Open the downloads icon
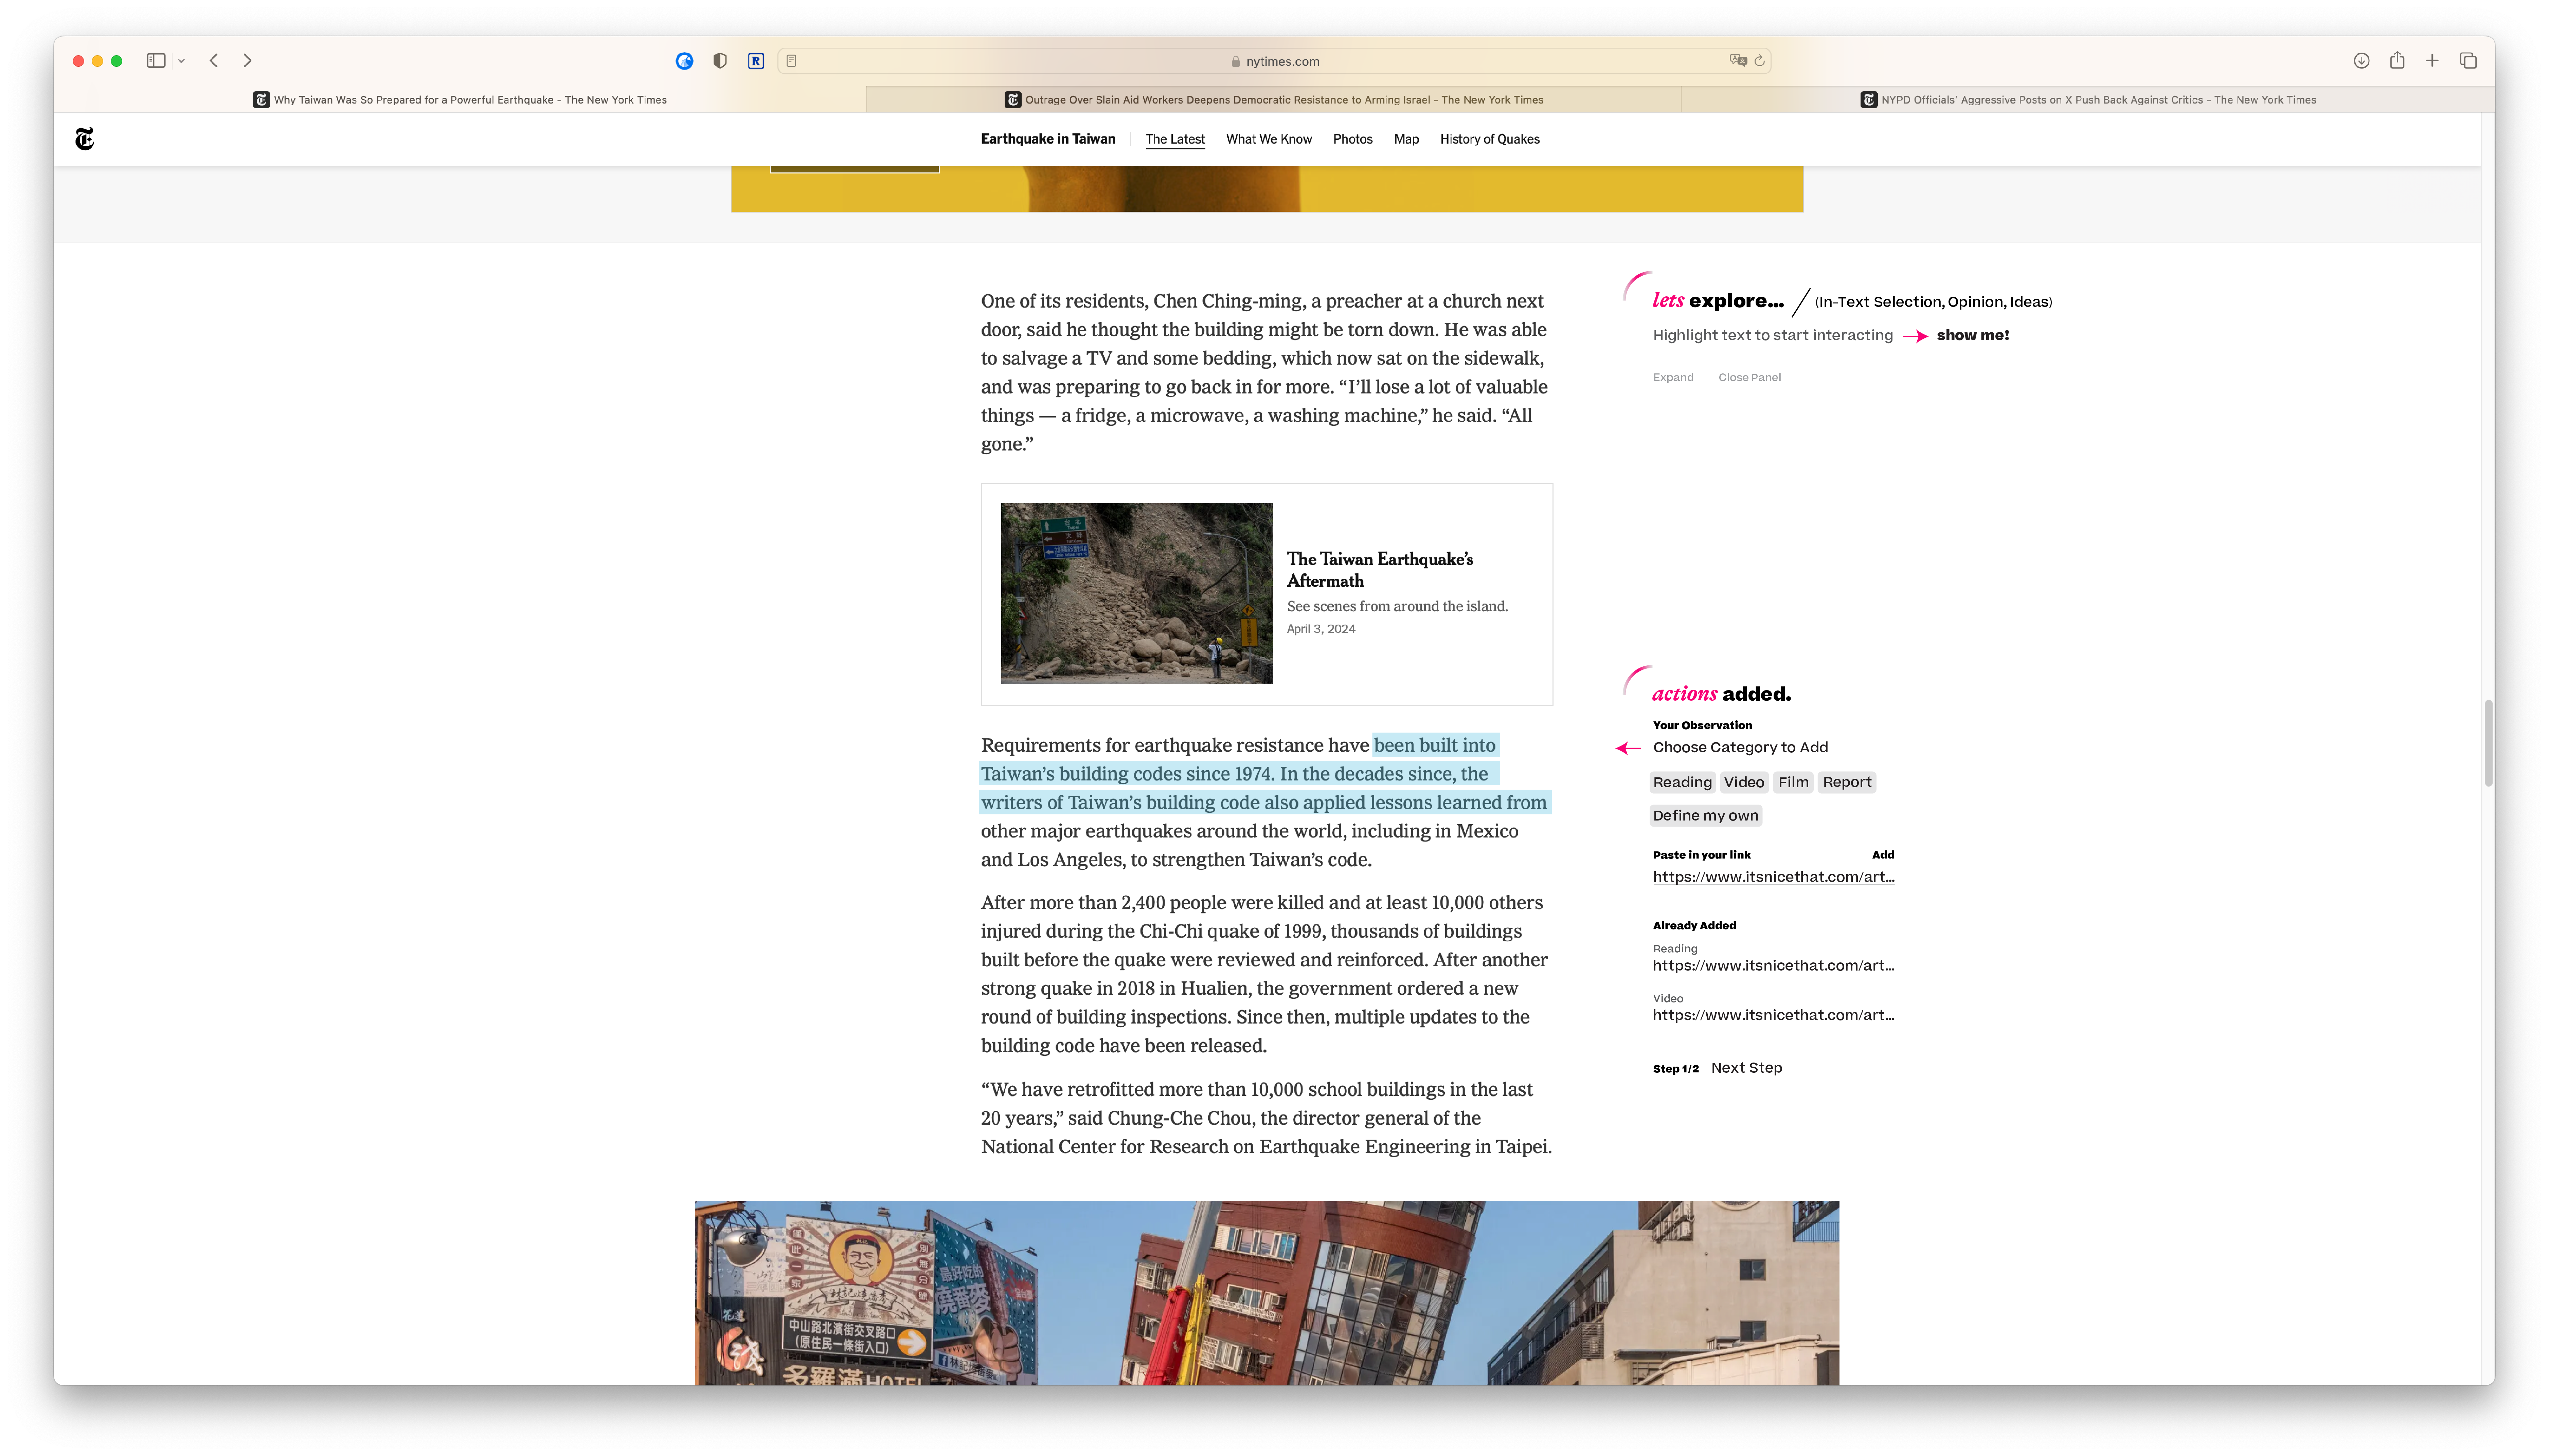2549x1456 pixels. coord(2361,61)
